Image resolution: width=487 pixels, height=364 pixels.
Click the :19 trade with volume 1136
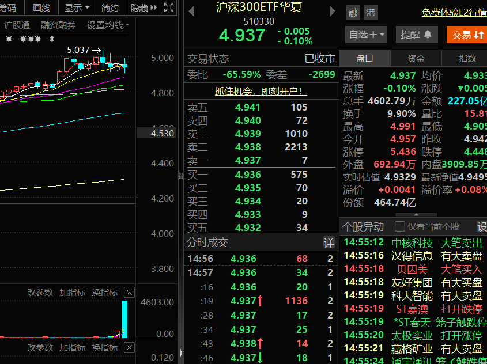pos(261,301)
